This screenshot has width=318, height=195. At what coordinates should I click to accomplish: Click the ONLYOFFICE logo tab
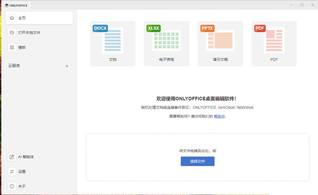click(x=16, y=6)
